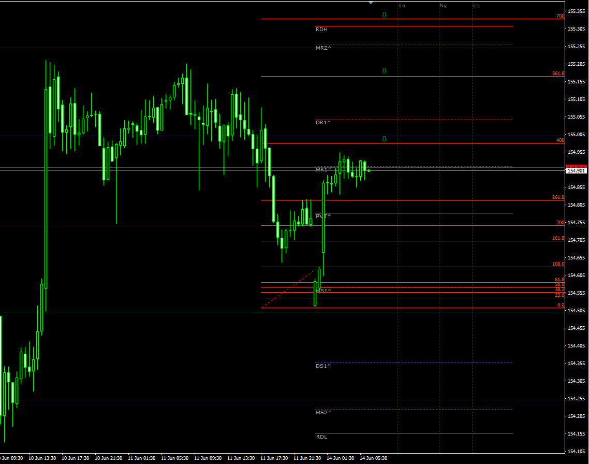Click the 154.105 price on the scale
This screenshot has width=589, height=464.
pyautogui.click(x=576, y=452)
